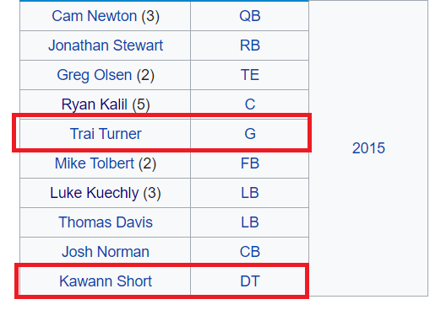Open the DT position link
This screenshot has width=441, height=310.
point(250,281)
